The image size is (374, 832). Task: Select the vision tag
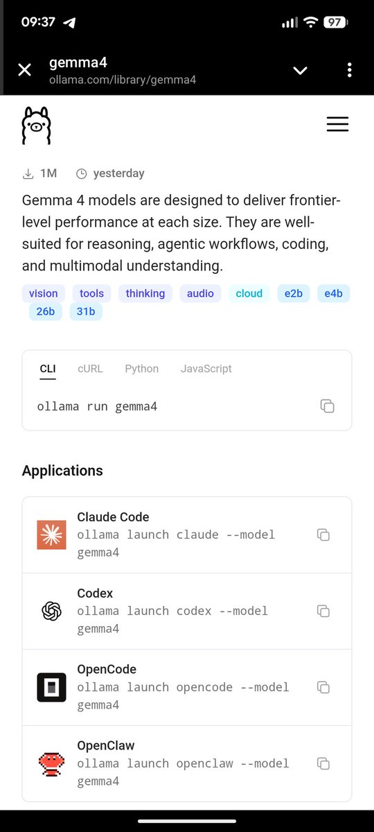click(44, 293)
